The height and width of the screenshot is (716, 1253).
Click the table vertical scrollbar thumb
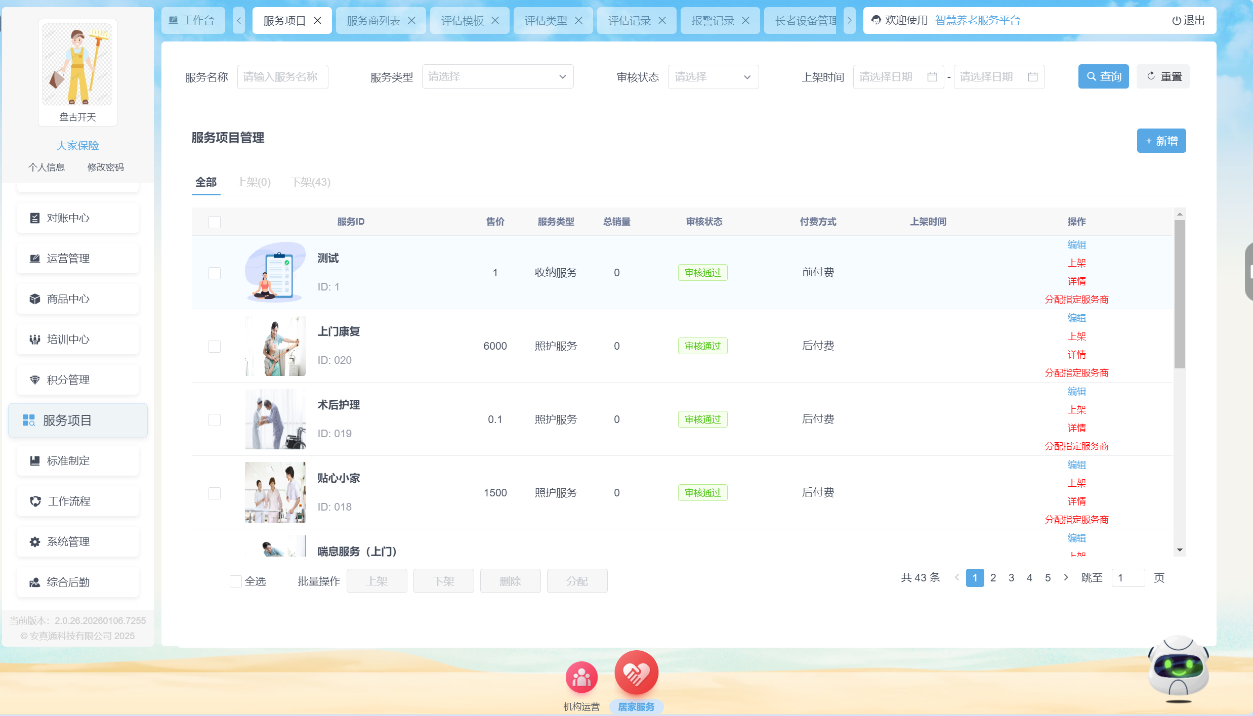(1180, 294)
